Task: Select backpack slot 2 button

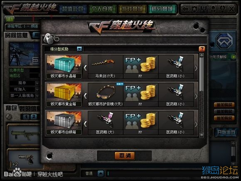Action: 34,117
